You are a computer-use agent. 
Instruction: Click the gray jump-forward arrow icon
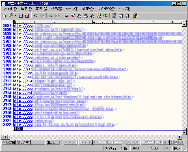(58, 16)
